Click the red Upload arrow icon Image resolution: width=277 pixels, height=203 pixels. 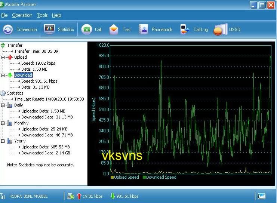tap(10, 57)
